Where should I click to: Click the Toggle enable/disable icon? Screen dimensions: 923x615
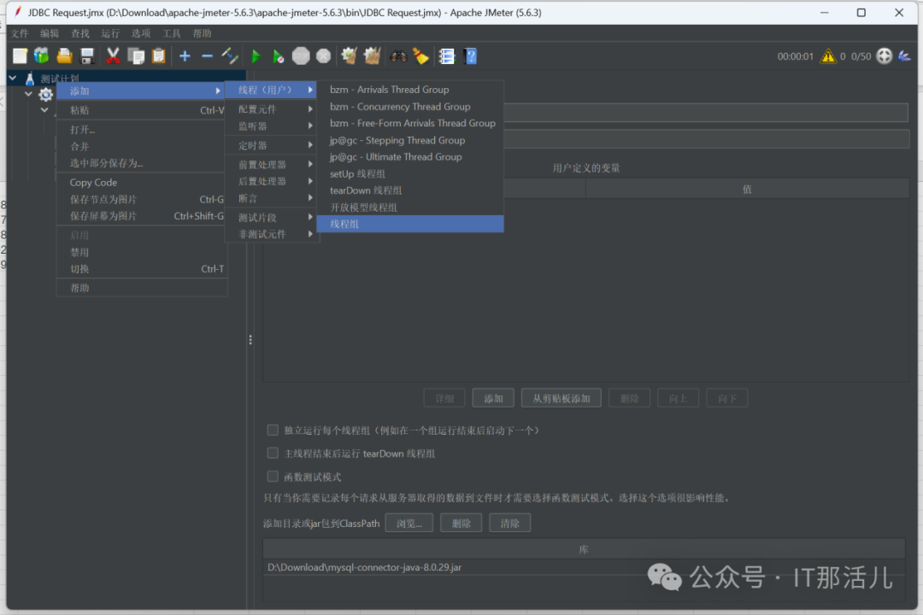[230, 56]
